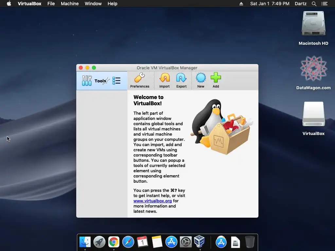Open the Tools list menu icon
Screen dimensions: 335x251
(116, 81)
